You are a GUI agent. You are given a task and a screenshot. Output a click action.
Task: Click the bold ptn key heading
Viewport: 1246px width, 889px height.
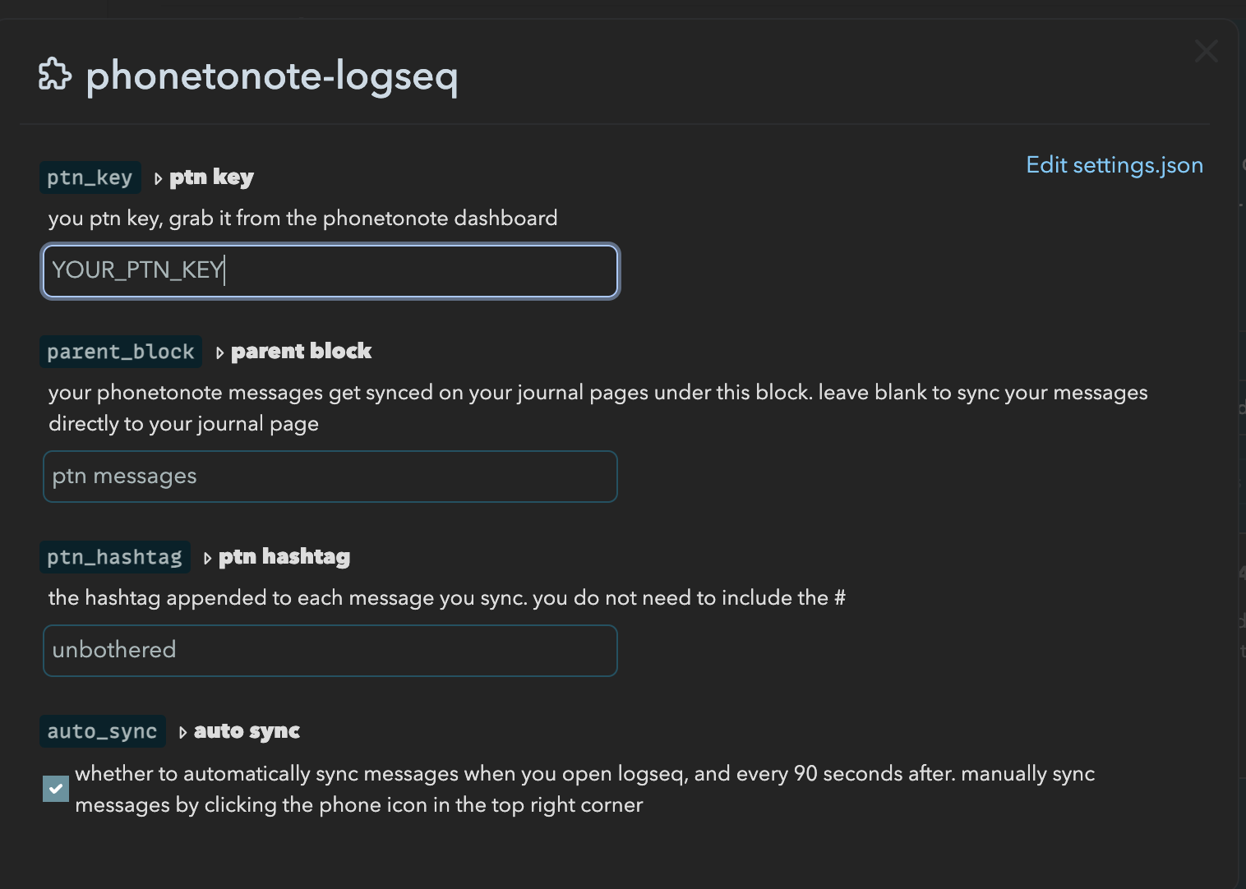211,177
